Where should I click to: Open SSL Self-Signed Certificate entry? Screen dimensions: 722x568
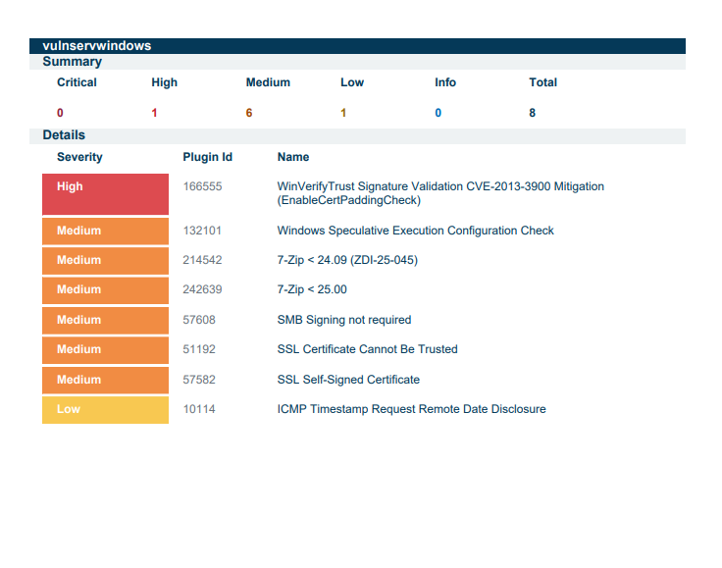pos(348,380)
